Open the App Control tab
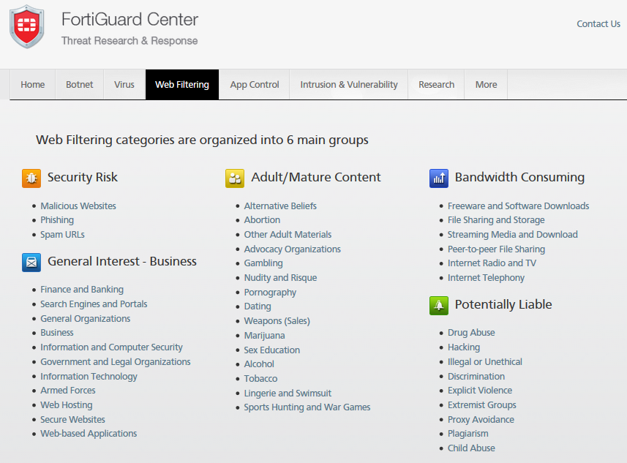The image size is (627, 463). [255, 84]
